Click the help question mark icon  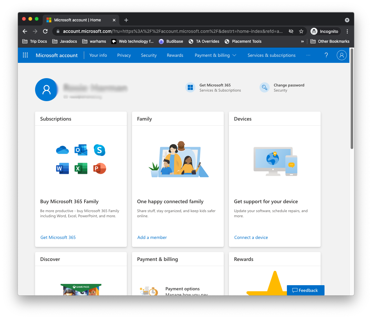(x=326, y=55)
